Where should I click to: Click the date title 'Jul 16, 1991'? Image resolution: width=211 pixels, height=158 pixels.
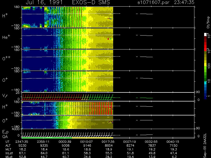[x=44, y=2]
